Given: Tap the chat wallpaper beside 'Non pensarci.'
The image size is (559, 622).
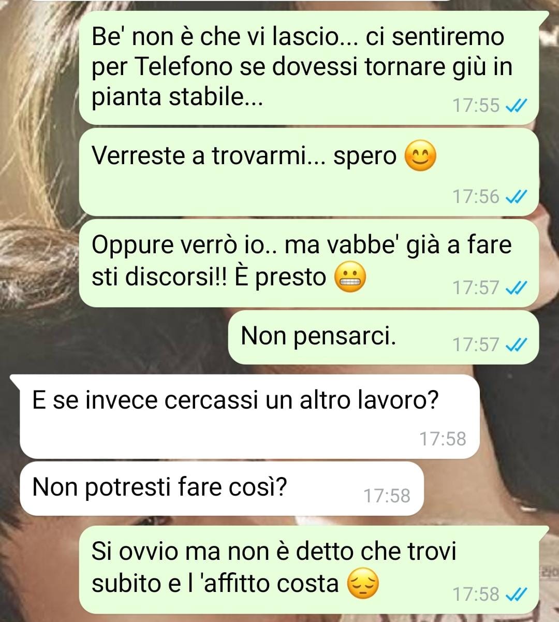Looking at the screenshot, I should (114, 337).
